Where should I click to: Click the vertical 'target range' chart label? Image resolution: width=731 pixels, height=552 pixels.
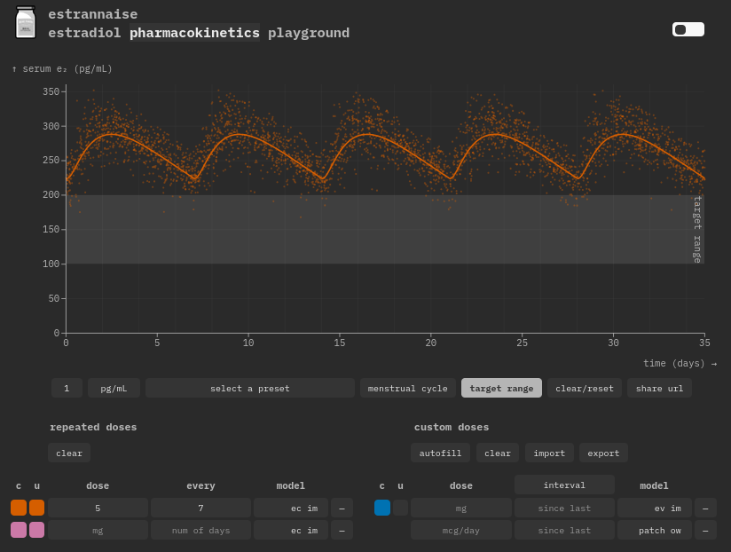pos(697,229)
